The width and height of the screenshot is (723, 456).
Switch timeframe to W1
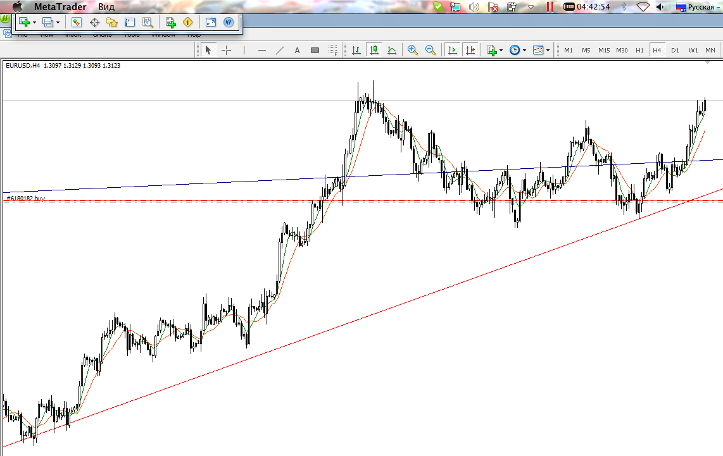pos(693,50)
